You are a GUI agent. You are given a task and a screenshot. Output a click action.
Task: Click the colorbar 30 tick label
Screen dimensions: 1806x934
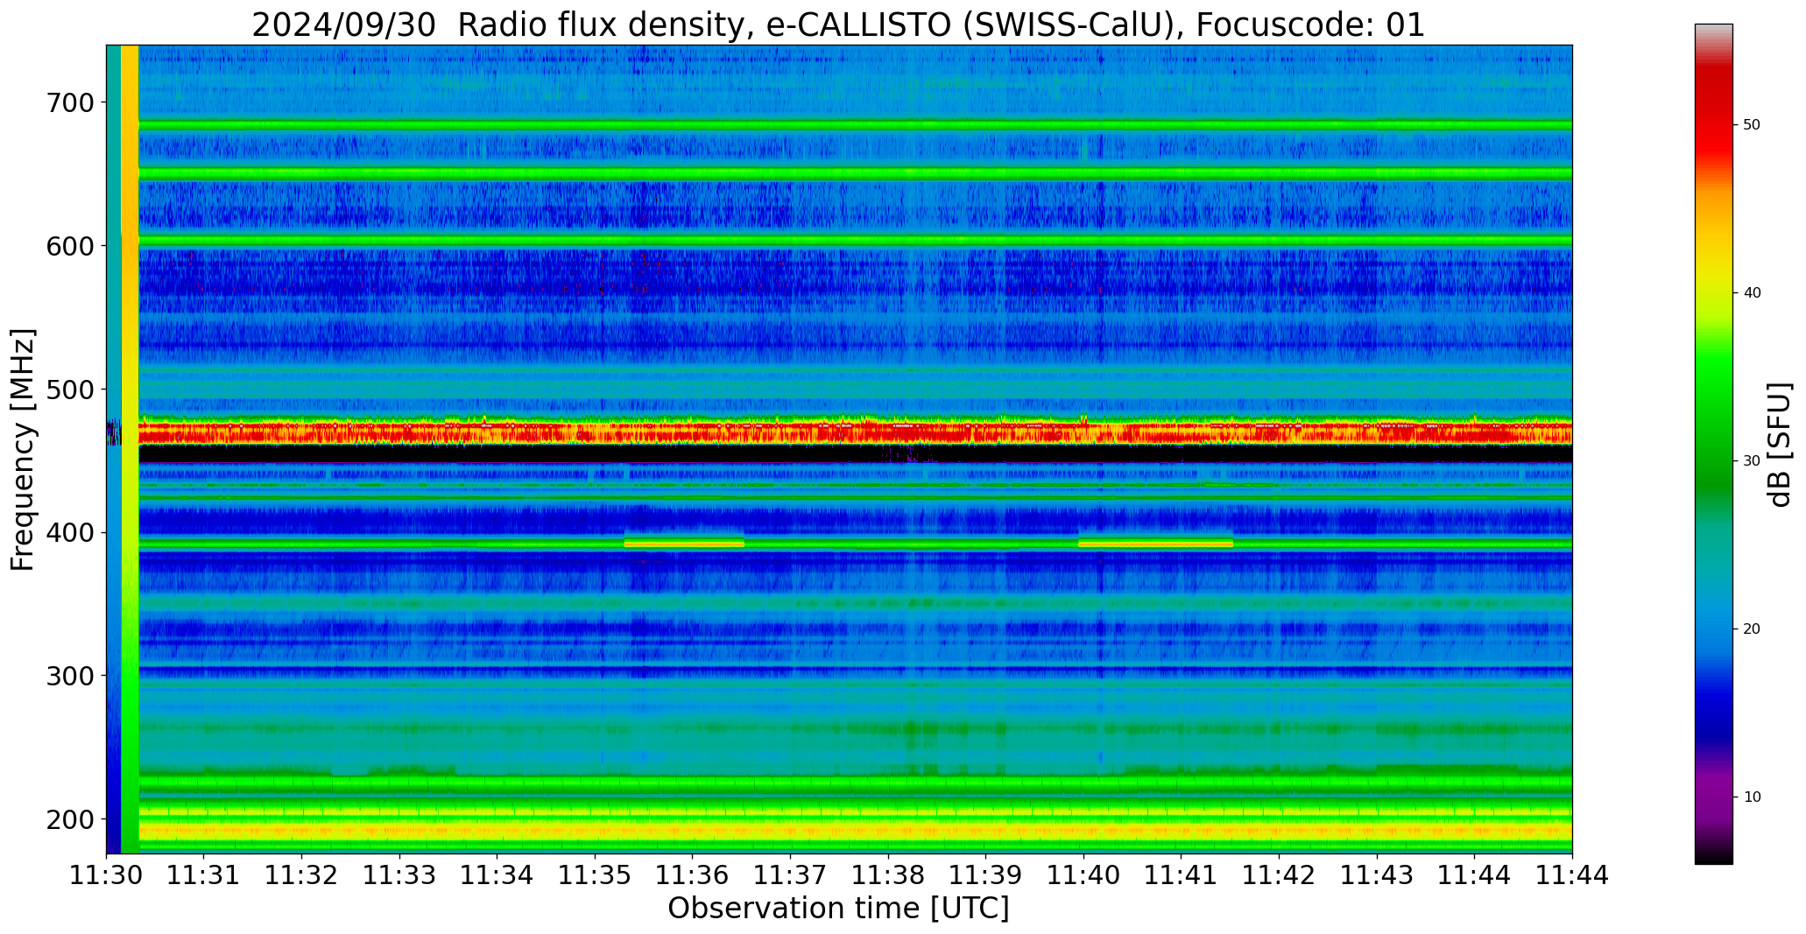(1752, 461)
